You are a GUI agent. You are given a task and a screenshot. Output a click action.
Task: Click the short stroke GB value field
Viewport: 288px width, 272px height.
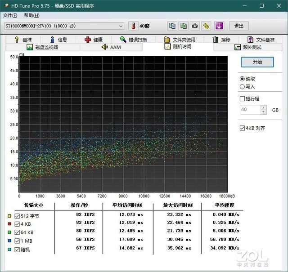250,110
